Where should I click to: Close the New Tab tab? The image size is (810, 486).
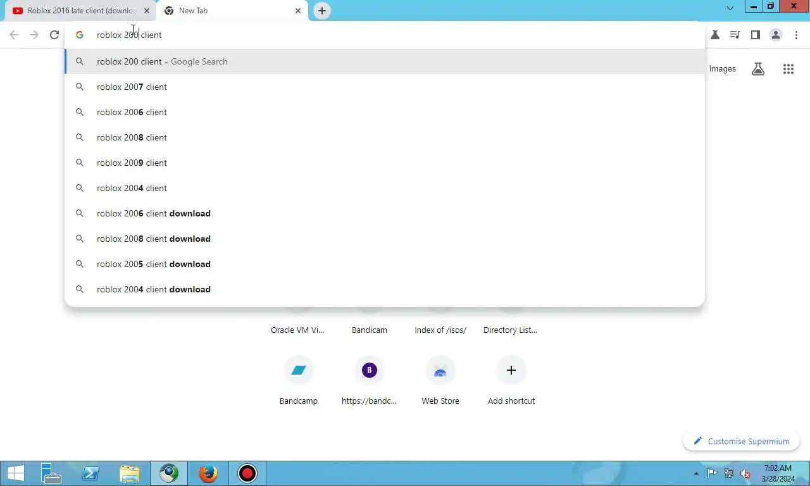298,11
